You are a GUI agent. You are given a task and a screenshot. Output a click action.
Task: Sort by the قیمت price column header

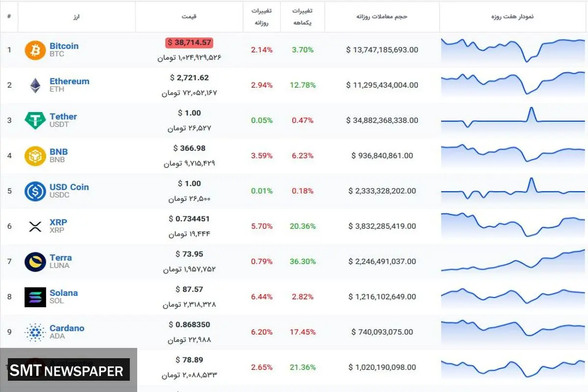(x=189, y=17)
